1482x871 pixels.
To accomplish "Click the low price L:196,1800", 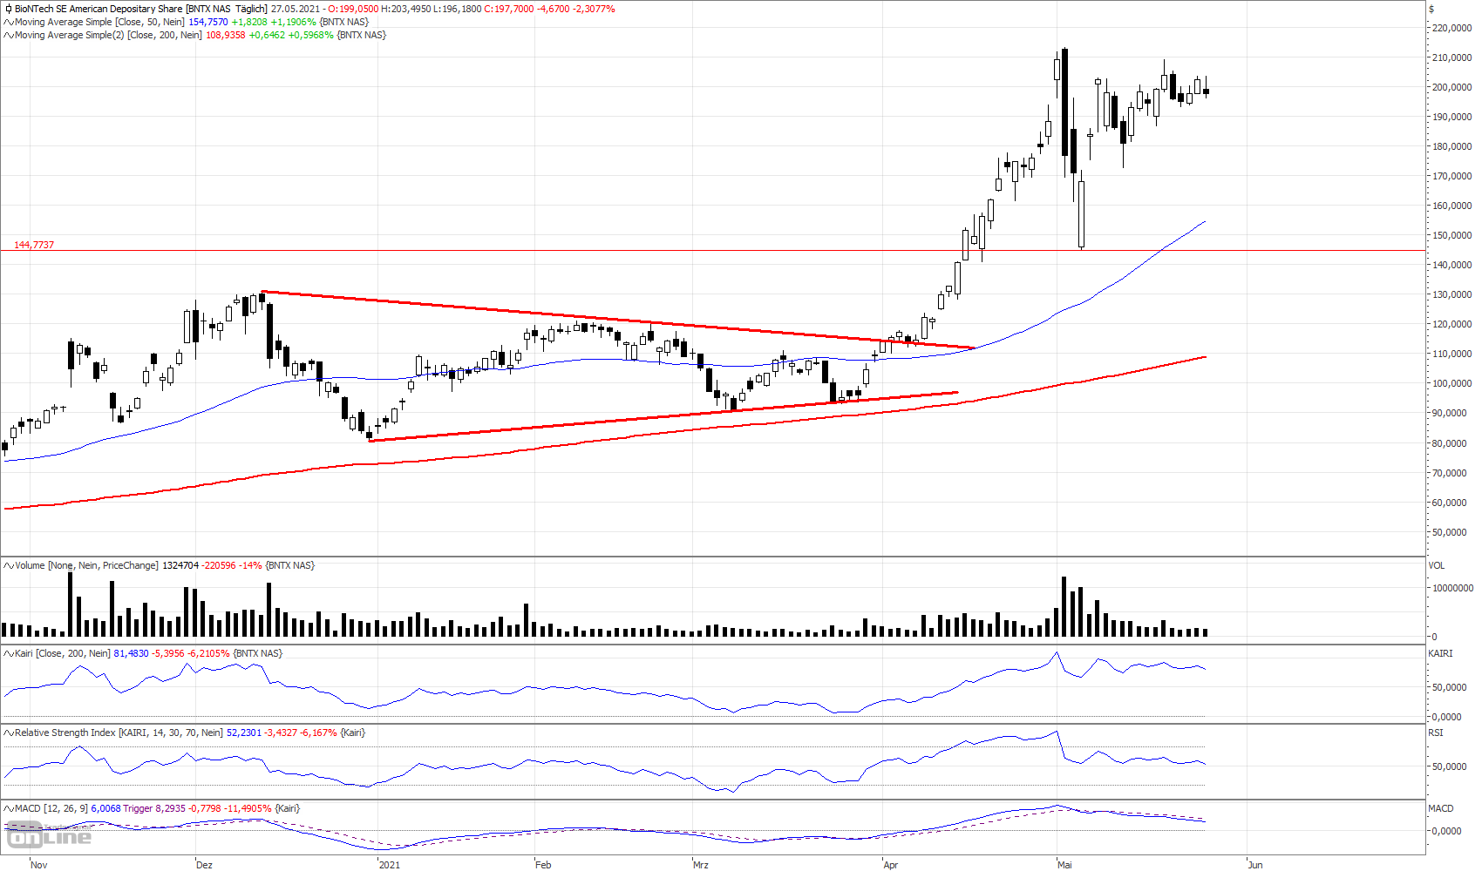I will (x=458, y=9).
